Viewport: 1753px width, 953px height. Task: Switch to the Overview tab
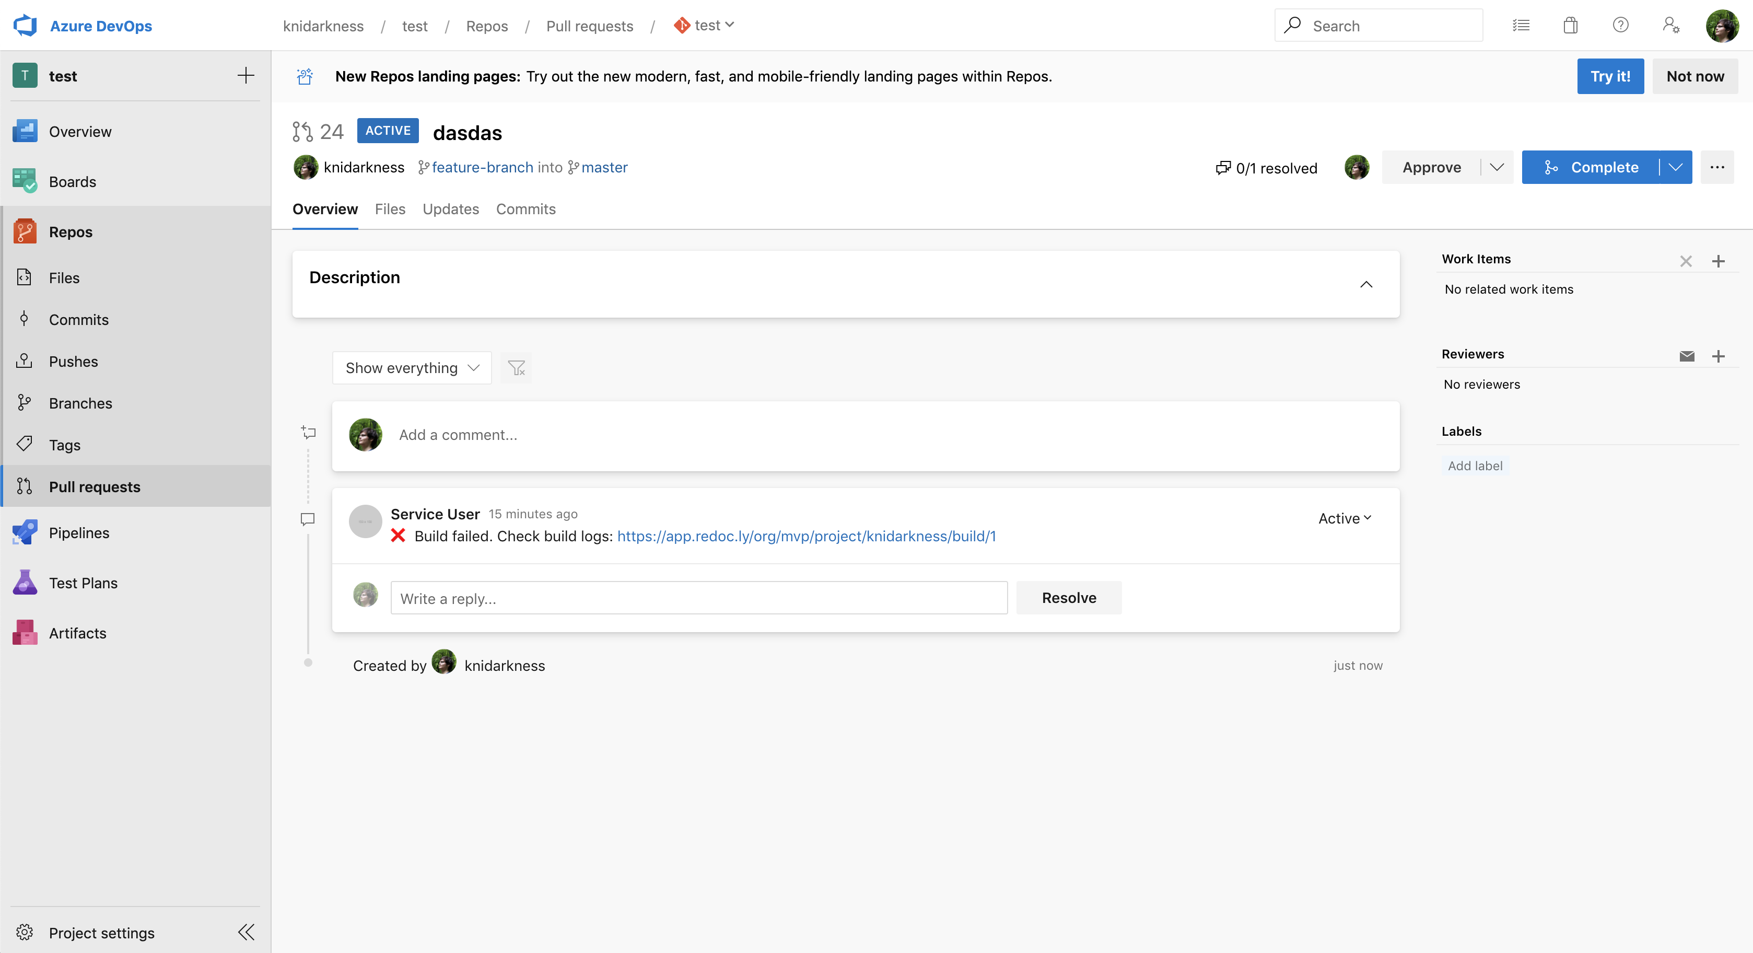324,209
